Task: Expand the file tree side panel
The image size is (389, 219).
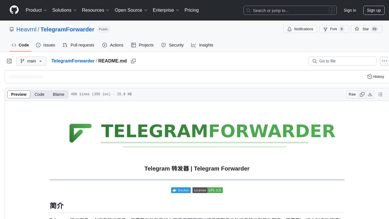Action: click(x=9, y=61)
